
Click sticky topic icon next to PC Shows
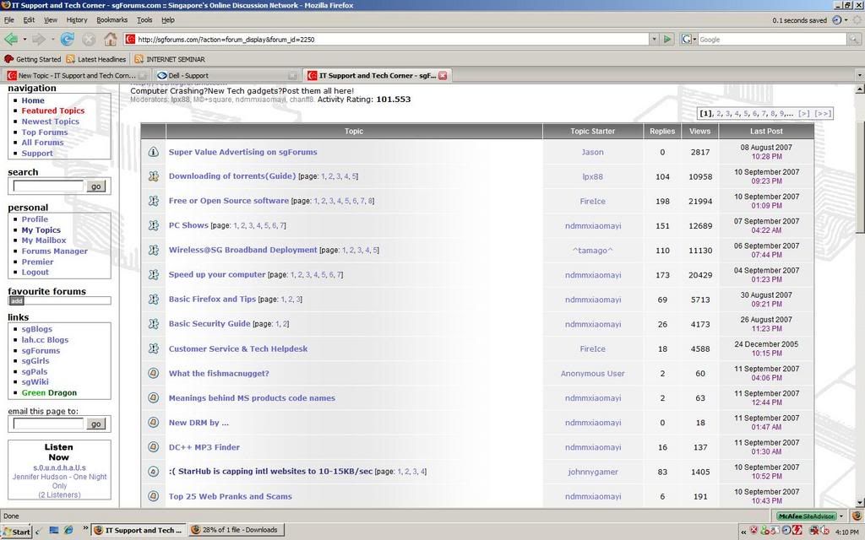click(153, 225)
